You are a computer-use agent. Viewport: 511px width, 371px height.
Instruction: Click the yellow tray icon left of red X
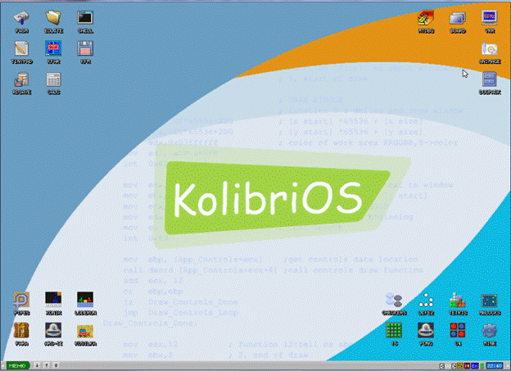[x=460, y=366]
